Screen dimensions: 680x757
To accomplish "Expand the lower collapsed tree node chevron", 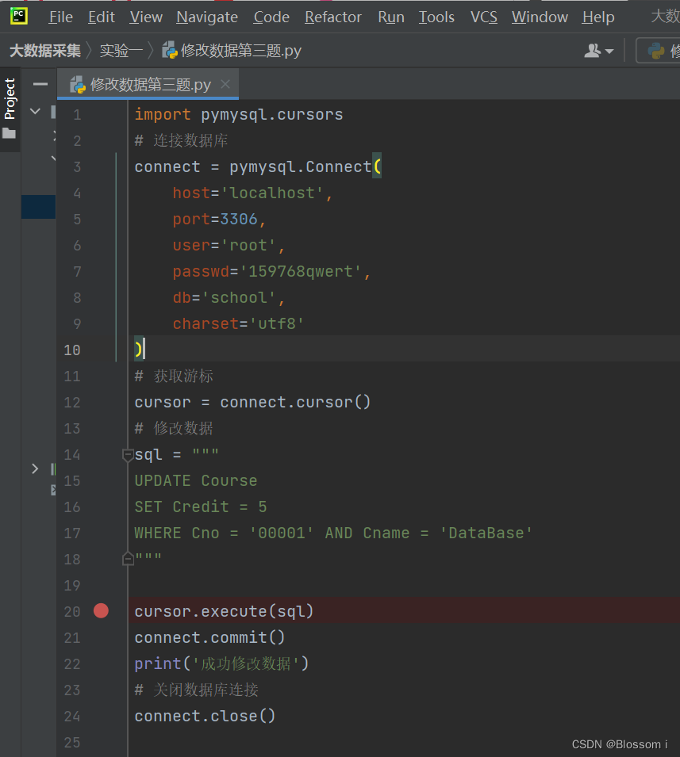I will point(35,468).
